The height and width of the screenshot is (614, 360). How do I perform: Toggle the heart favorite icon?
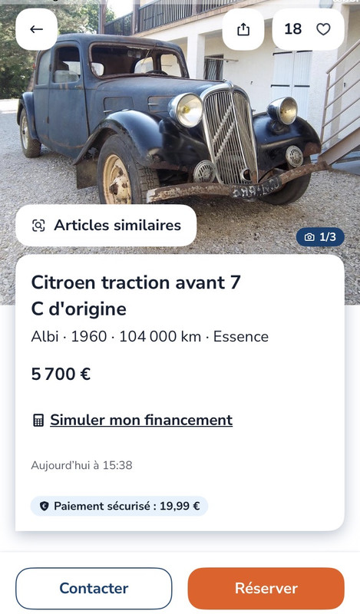pos(323,29)
